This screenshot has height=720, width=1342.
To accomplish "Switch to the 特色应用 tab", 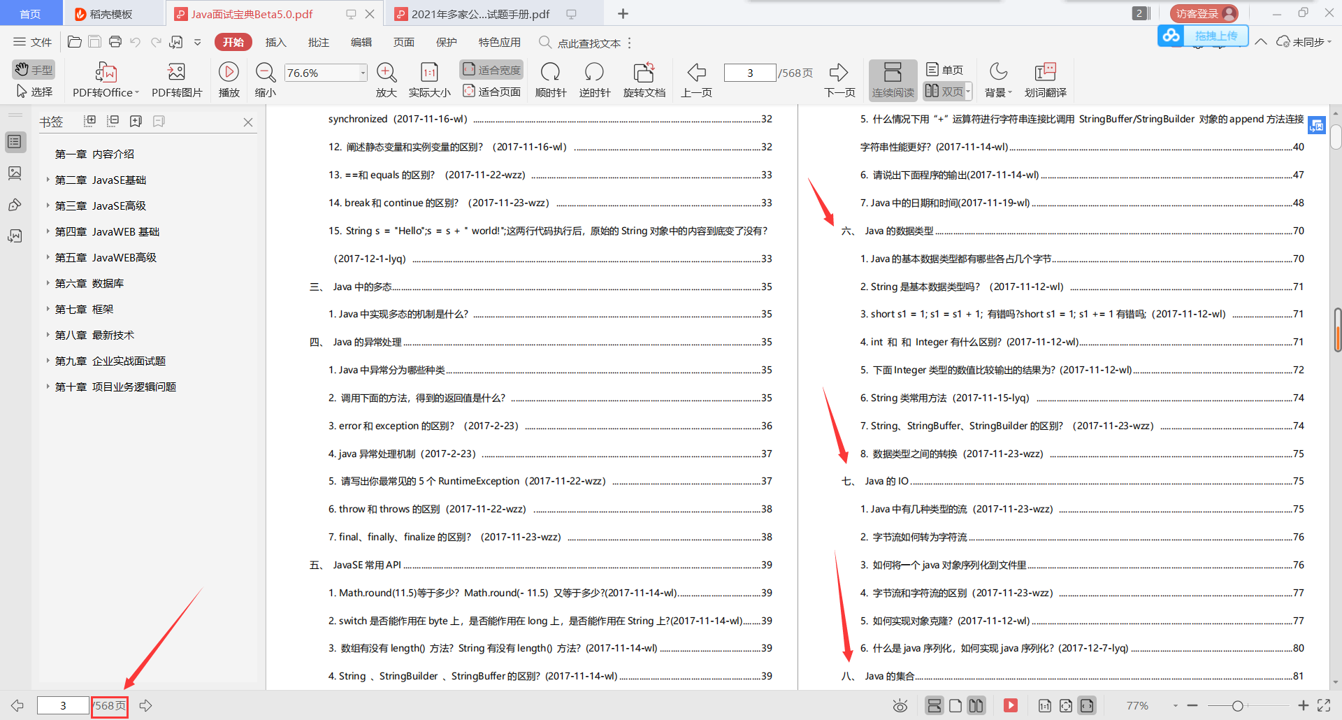I will (x=500, y=42).
